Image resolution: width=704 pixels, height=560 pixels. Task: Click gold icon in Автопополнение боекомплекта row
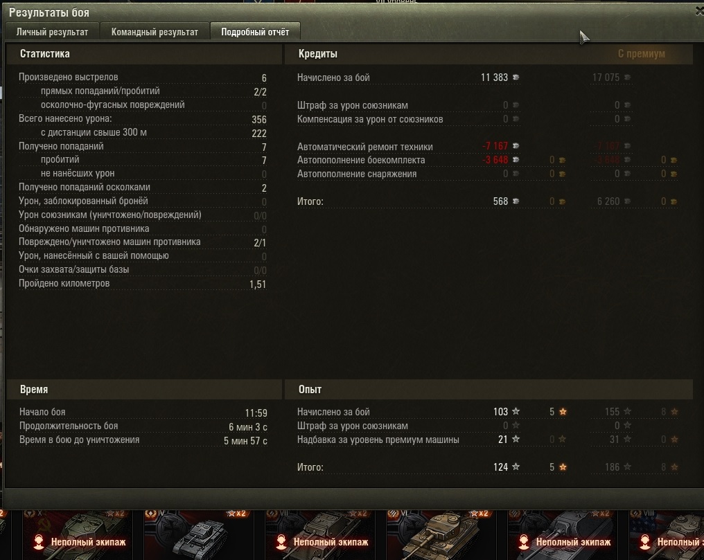(562, 160)
